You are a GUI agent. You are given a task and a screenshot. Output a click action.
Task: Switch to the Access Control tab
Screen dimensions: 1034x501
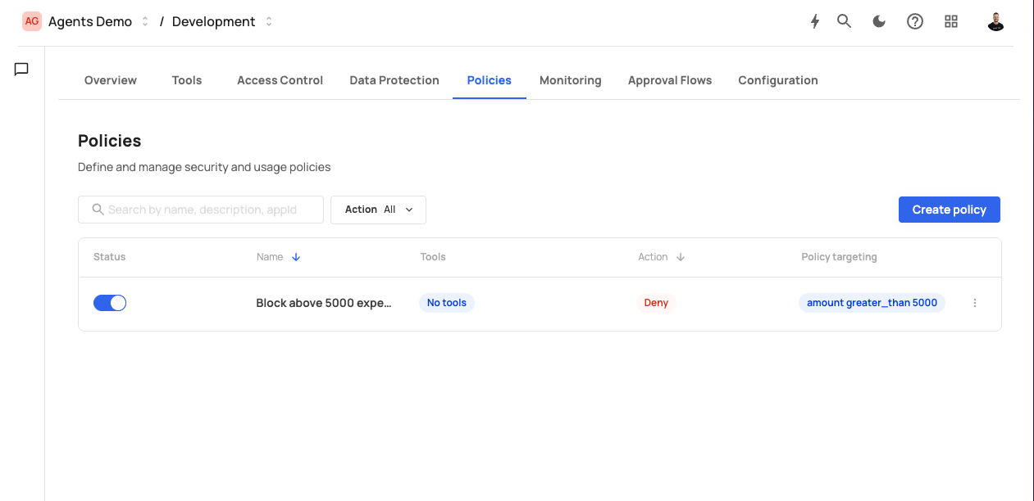click(280, 80)
